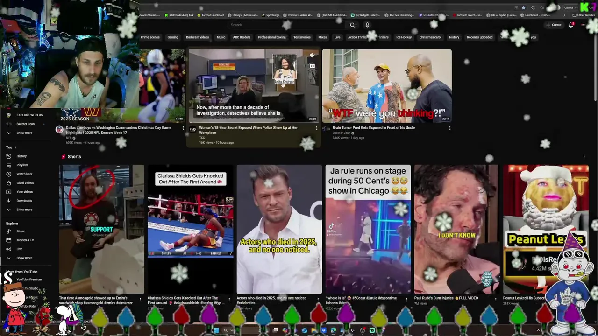Click the Create button
The width and height of the screenshot is (598, 336).
click(554, 25)
